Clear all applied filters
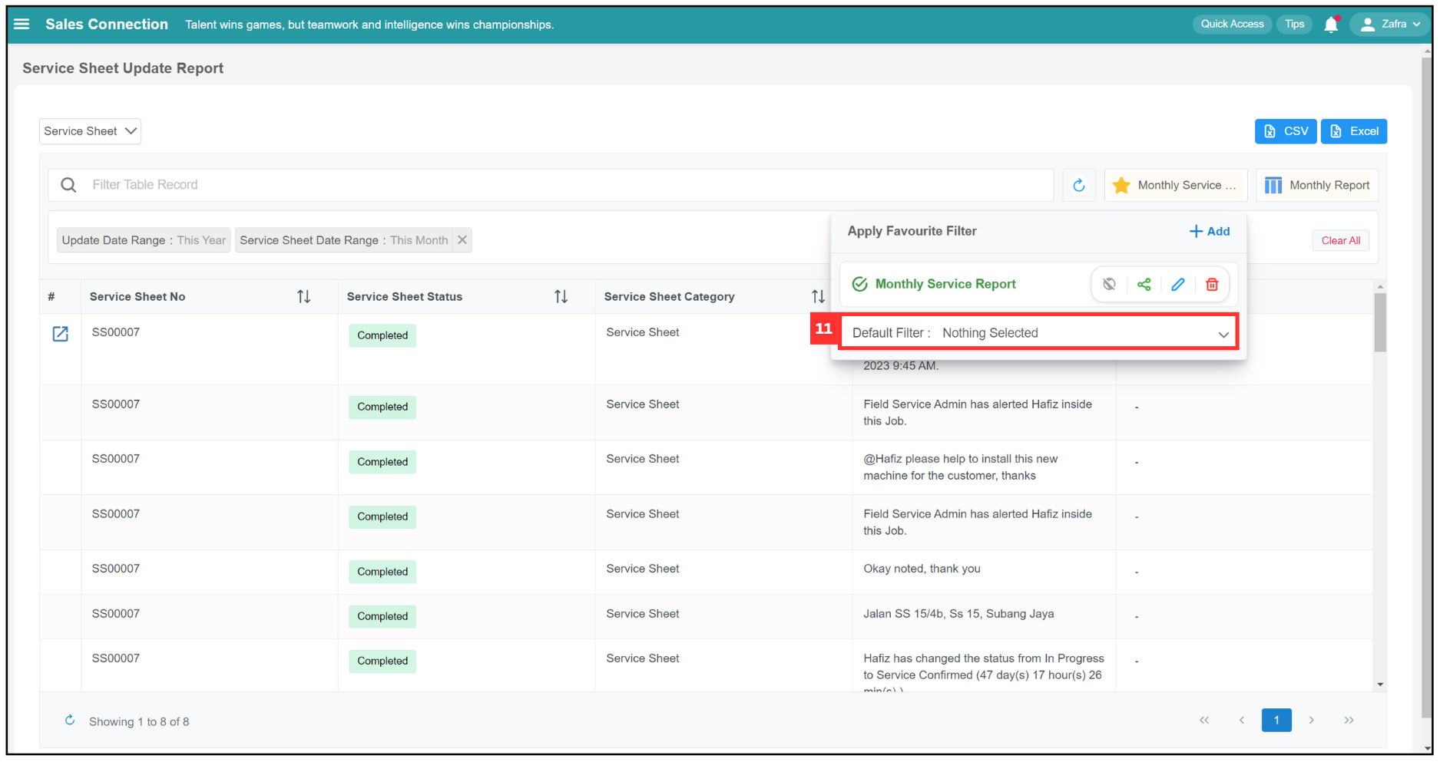This screenshot has height=762, width=1440. pyautogui.click(x=1340, y=241)
